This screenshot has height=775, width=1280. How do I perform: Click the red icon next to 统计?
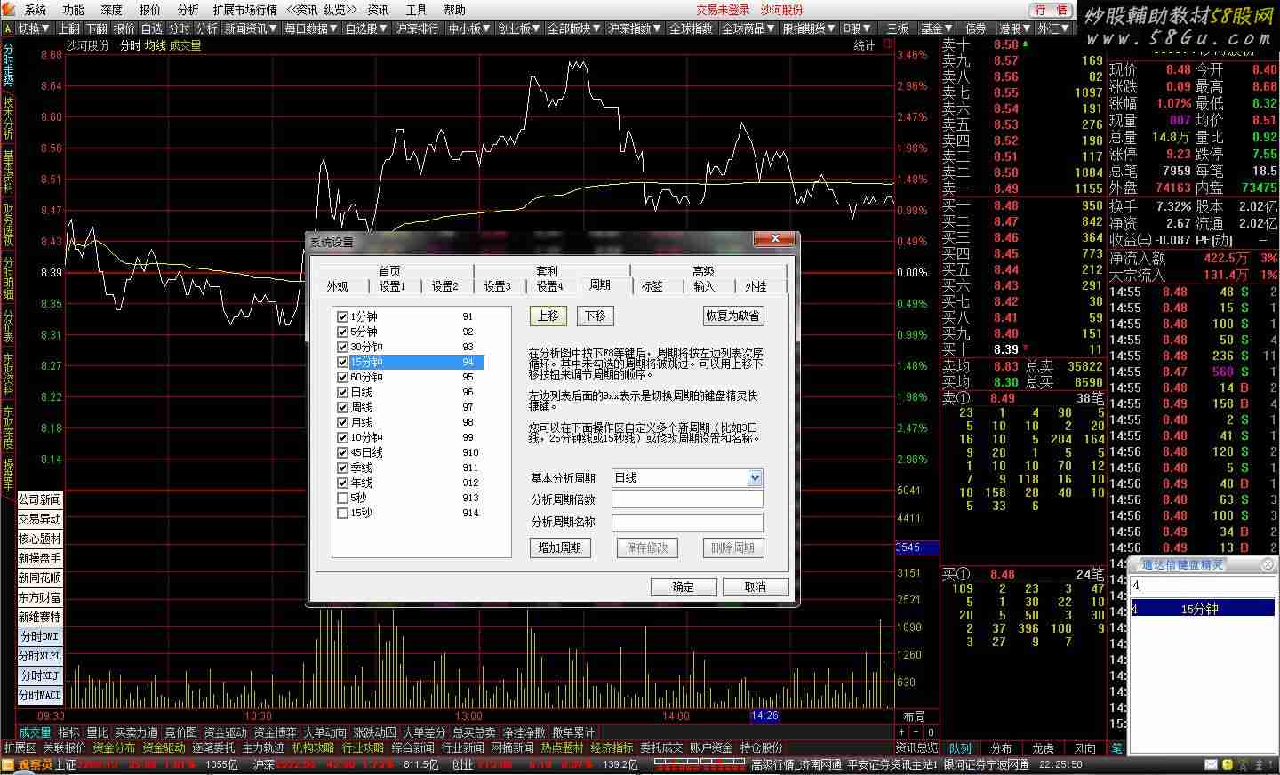click(887, 45)
